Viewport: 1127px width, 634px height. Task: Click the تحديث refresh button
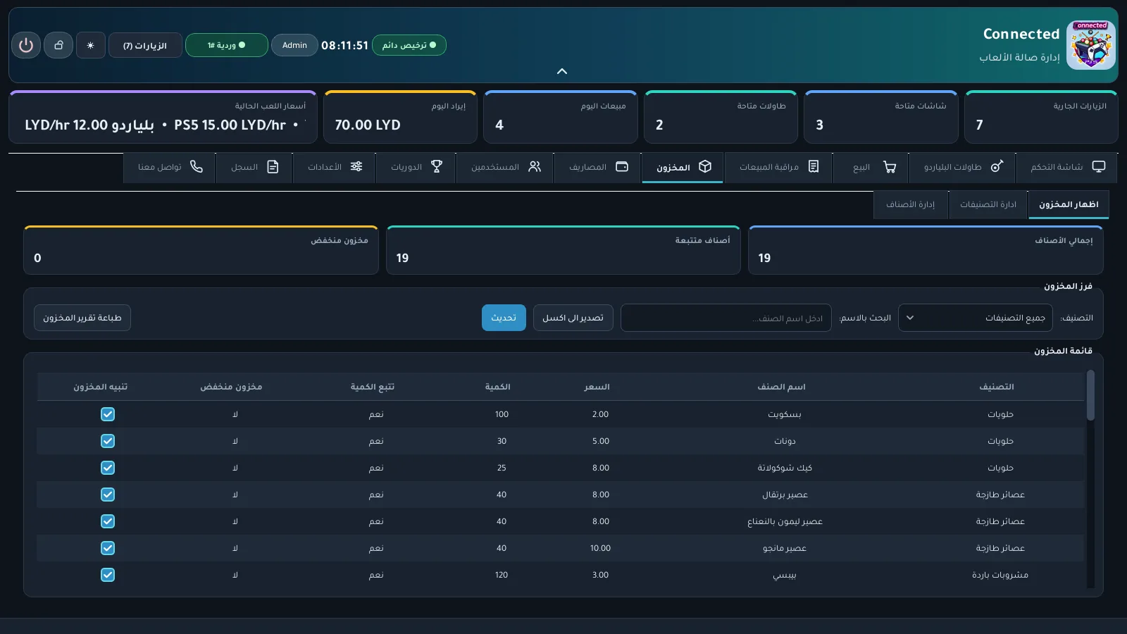[504, 318]
